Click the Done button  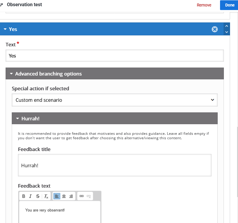click(x=229, y=5)
